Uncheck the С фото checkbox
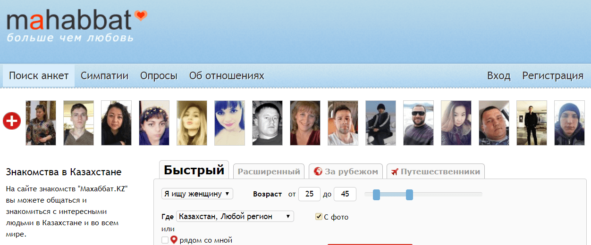The width and height of the screenshot is (591, 245). [x=319, y=217]
